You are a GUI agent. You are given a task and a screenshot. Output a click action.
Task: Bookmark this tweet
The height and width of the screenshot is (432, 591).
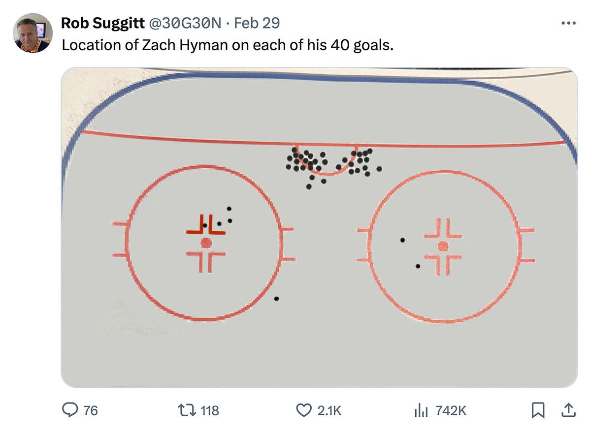coord(538,410)
